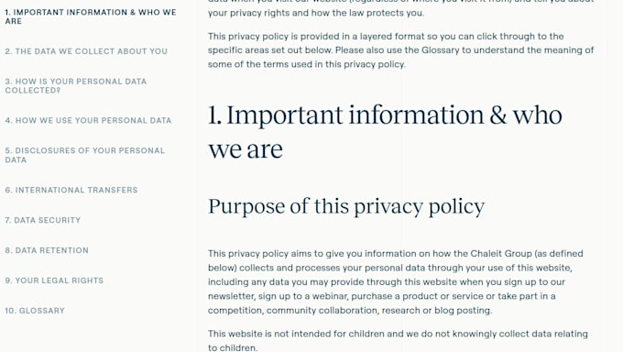Open Disclosures of Your Personal Data section
Viewport: 623px width, 352px height.
pos(84,155)
